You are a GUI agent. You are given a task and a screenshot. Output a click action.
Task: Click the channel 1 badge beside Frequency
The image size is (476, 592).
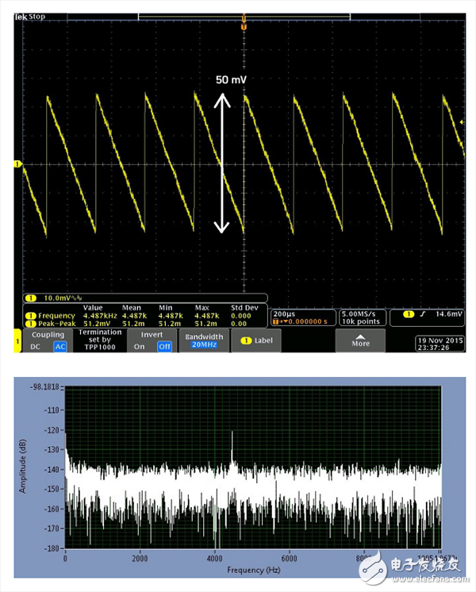coord(32,316)
